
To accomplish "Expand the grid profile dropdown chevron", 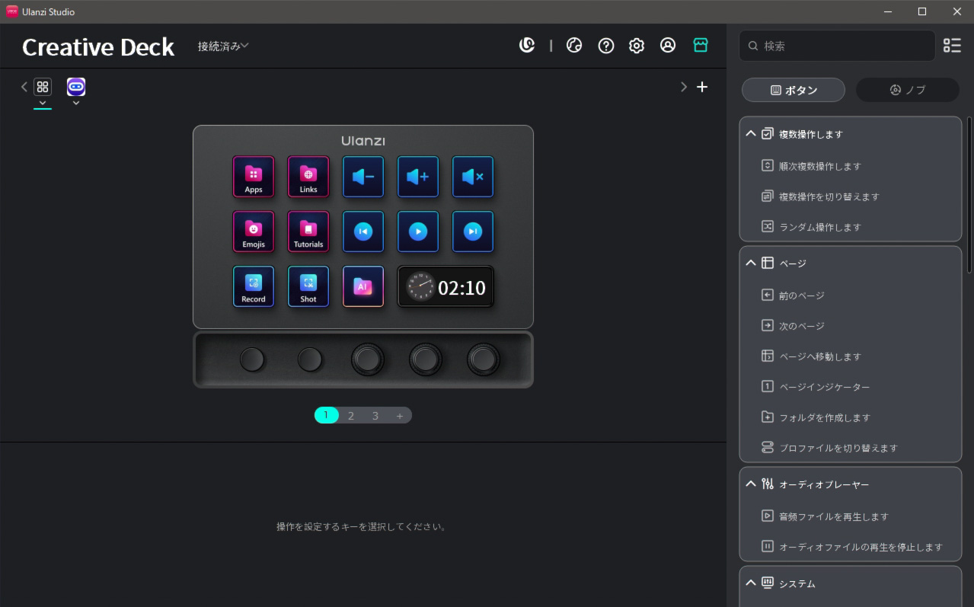I will pyautogui.click(x=43, y=103).
